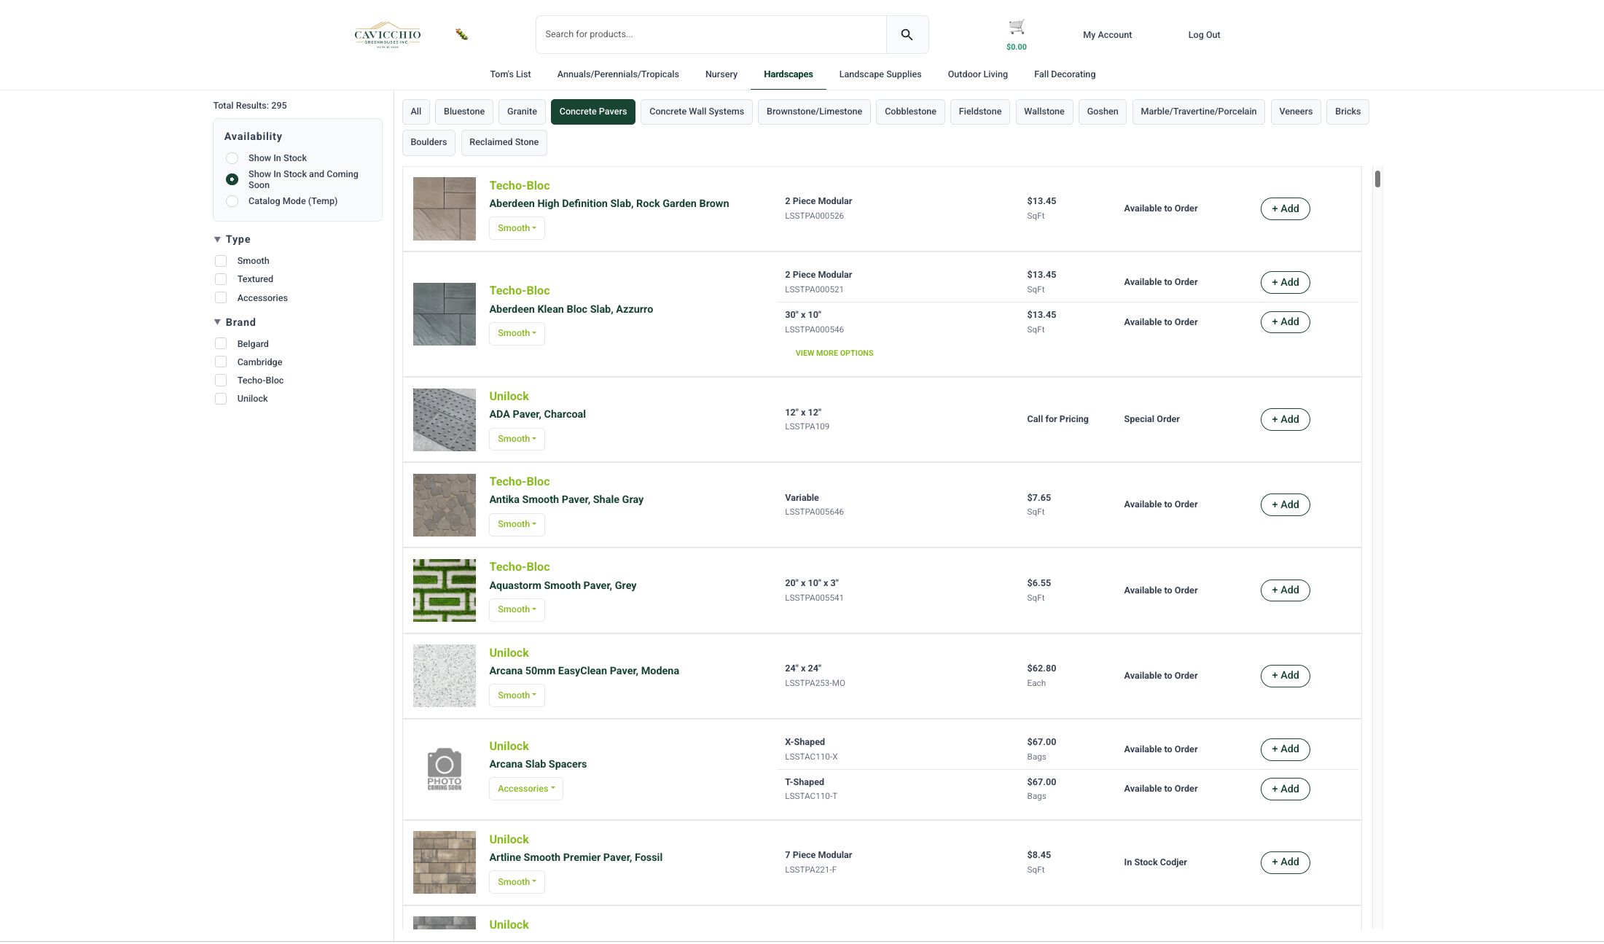Viewport: 1604px width, 944px height.
Task: Click the Unilock brand link above ADA Paver
Action: [509, 397]
